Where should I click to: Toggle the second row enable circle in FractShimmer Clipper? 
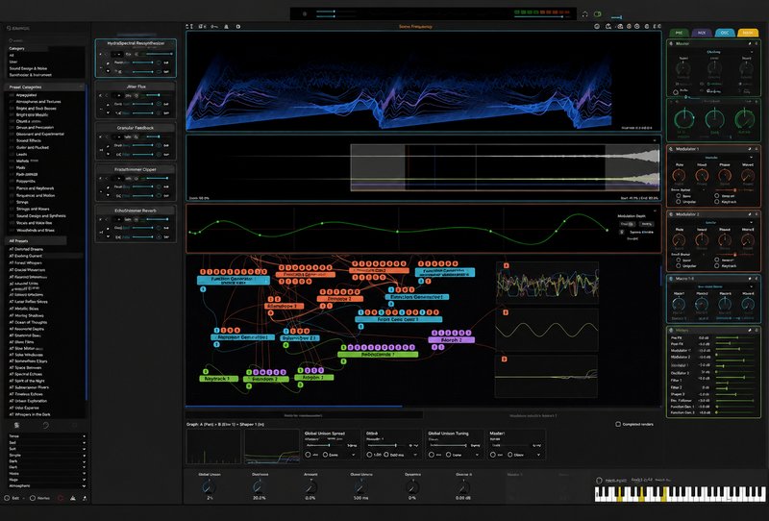point(159,196)
